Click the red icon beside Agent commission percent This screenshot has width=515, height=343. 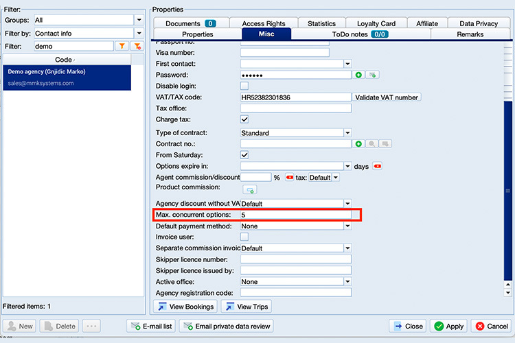290,177
